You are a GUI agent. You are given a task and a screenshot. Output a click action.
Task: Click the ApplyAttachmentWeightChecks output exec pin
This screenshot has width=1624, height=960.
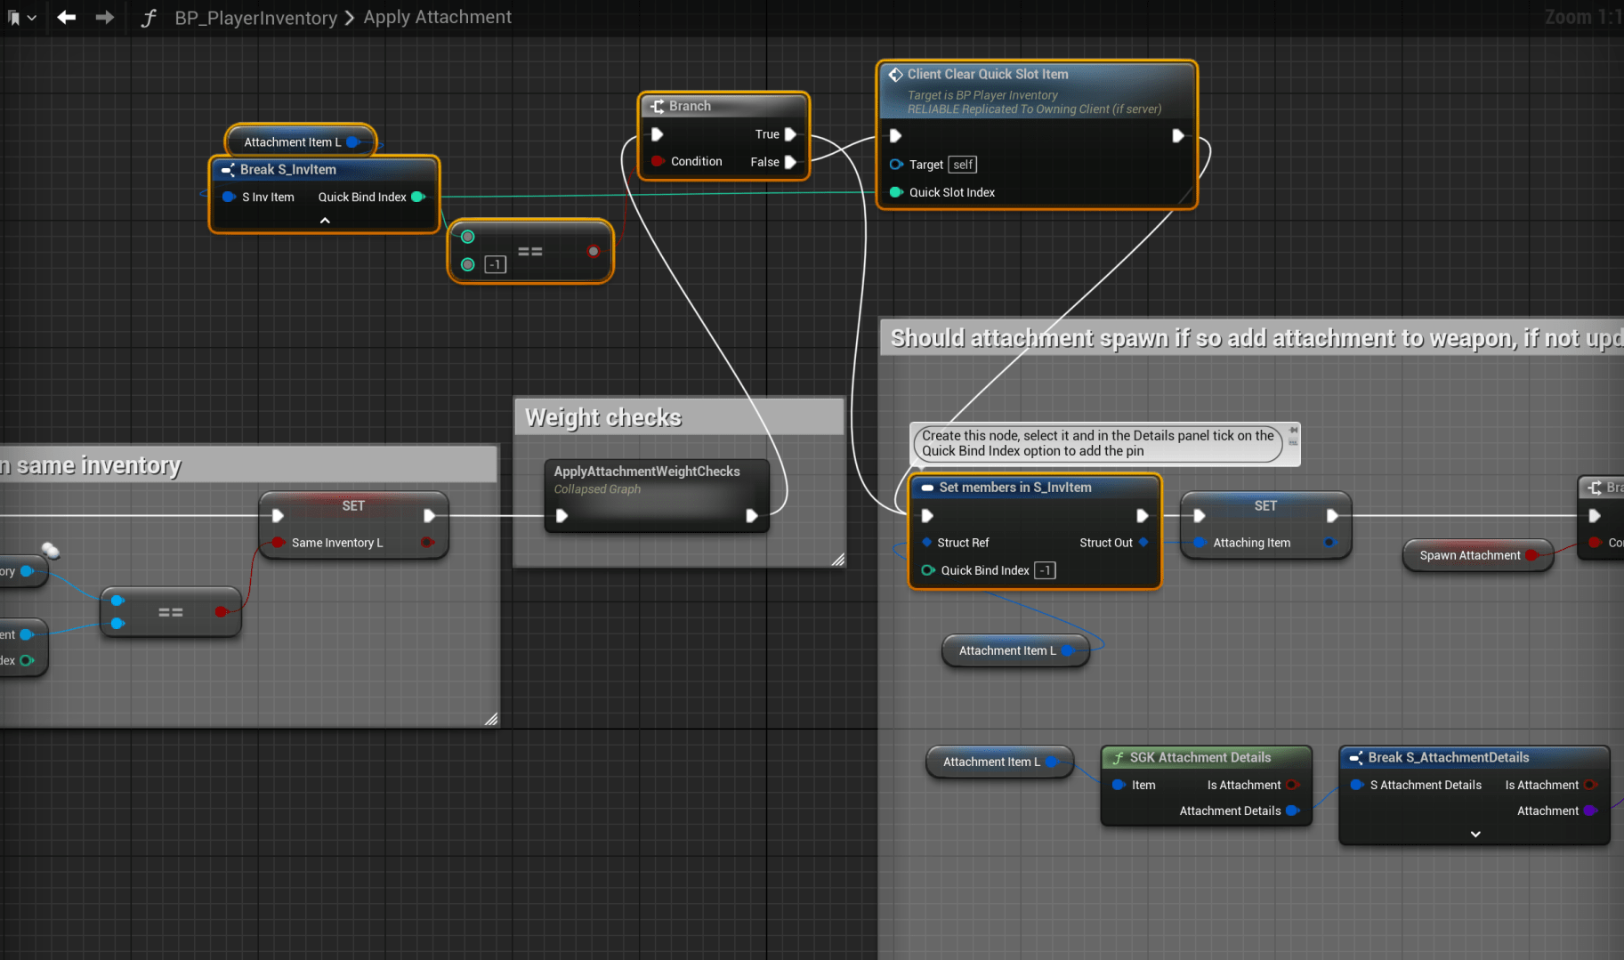tap(752, 515)
